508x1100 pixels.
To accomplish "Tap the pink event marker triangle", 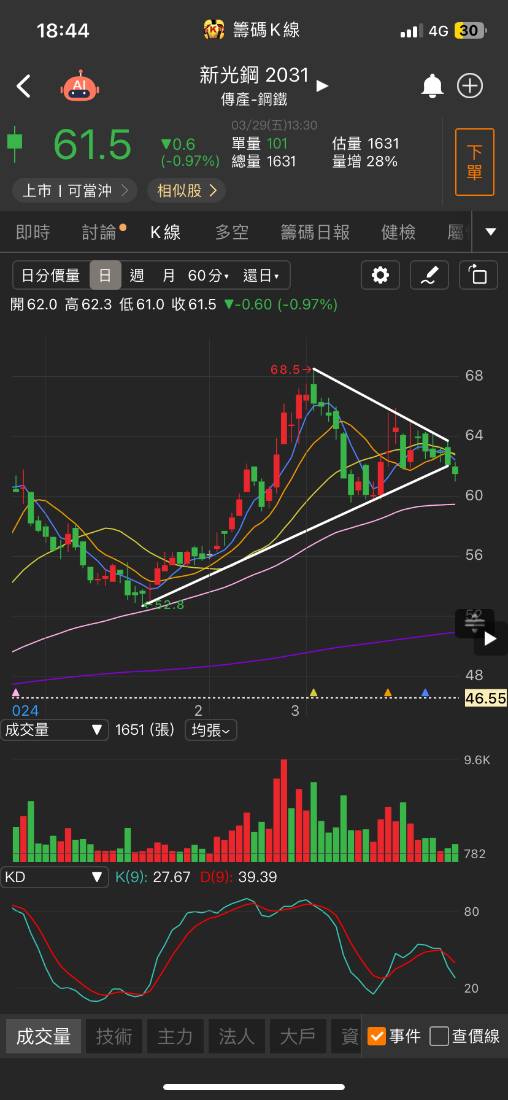I will [16, 692].
